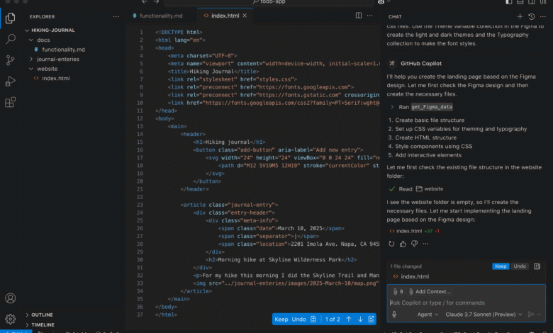Retry the Copilot response
This screenshot has height=333, width=553.
391,244
